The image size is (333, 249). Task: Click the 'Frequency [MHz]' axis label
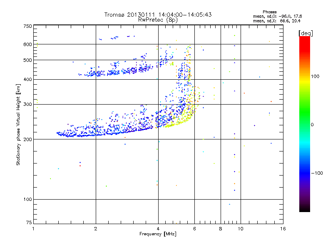click(x=158, y=234)
